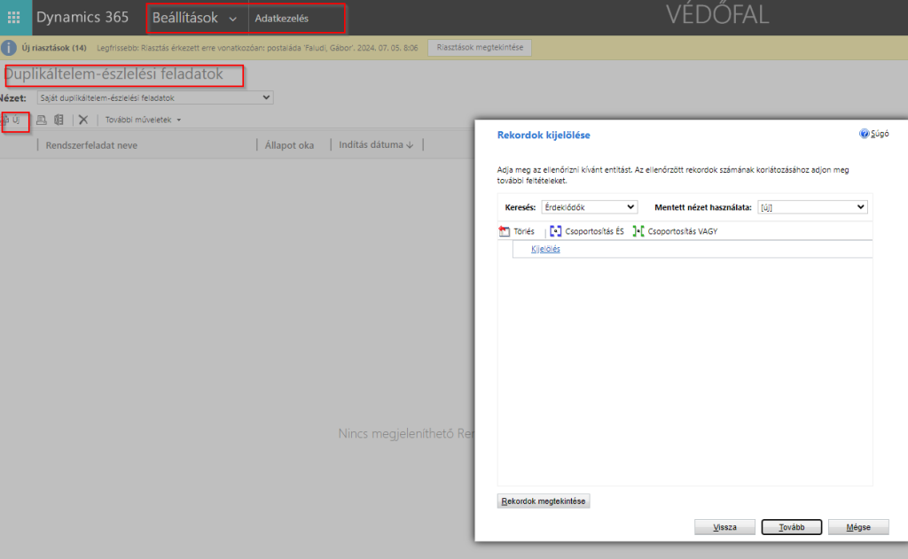Sort by Rendszerfeladat neve column
The image size is (908, 559).
tap(91, 145)
